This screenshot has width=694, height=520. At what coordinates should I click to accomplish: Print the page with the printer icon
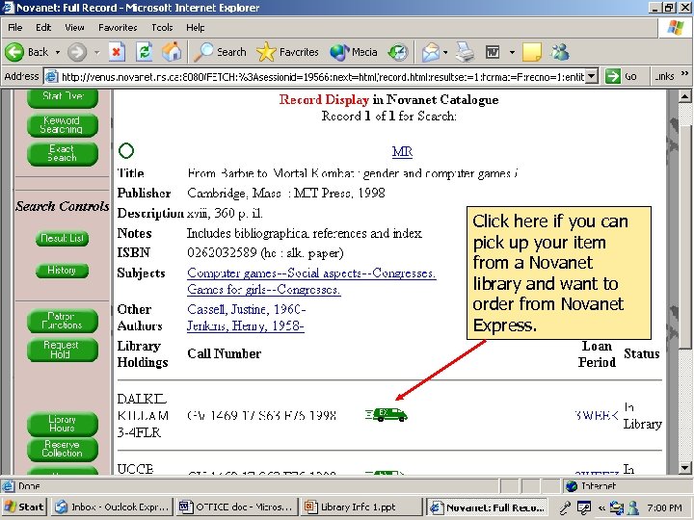click(465, 52)
